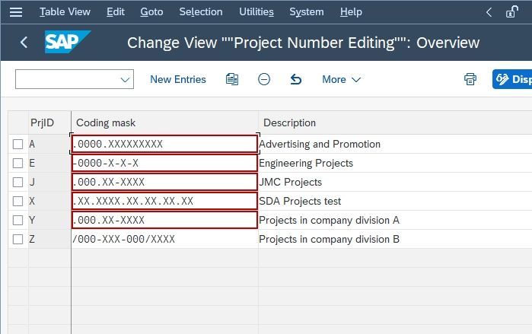This screenshot has width=532, height=334.
Task: Select the checkbox for row A
Action: 18,144
